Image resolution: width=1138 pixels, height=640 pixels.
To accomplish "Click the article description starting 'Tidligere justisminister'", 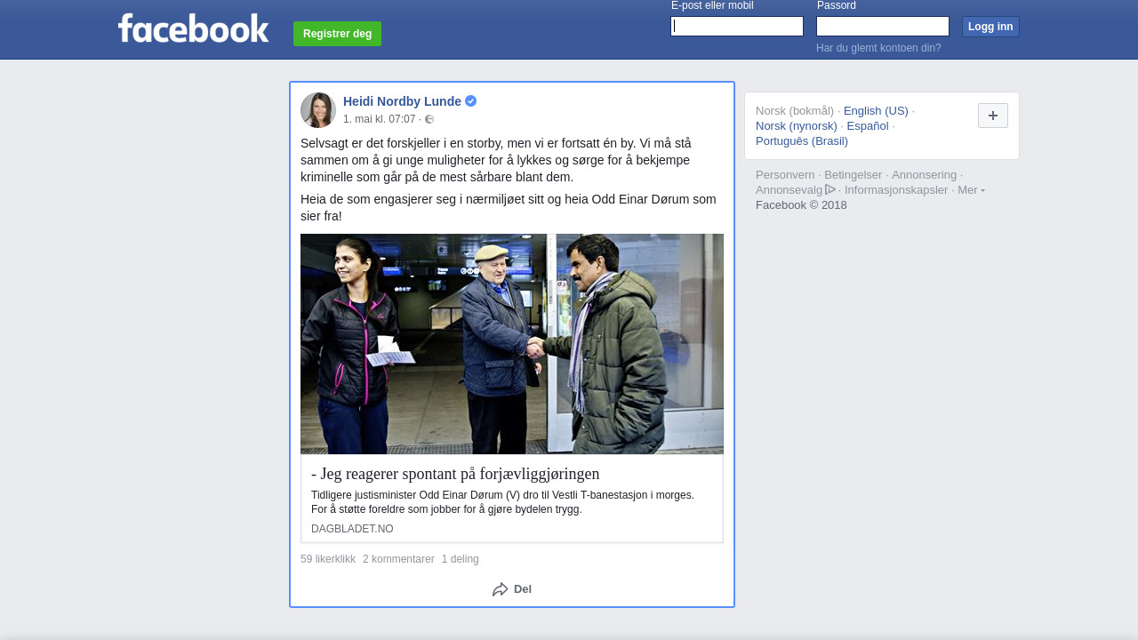I will tap(502, 502).
